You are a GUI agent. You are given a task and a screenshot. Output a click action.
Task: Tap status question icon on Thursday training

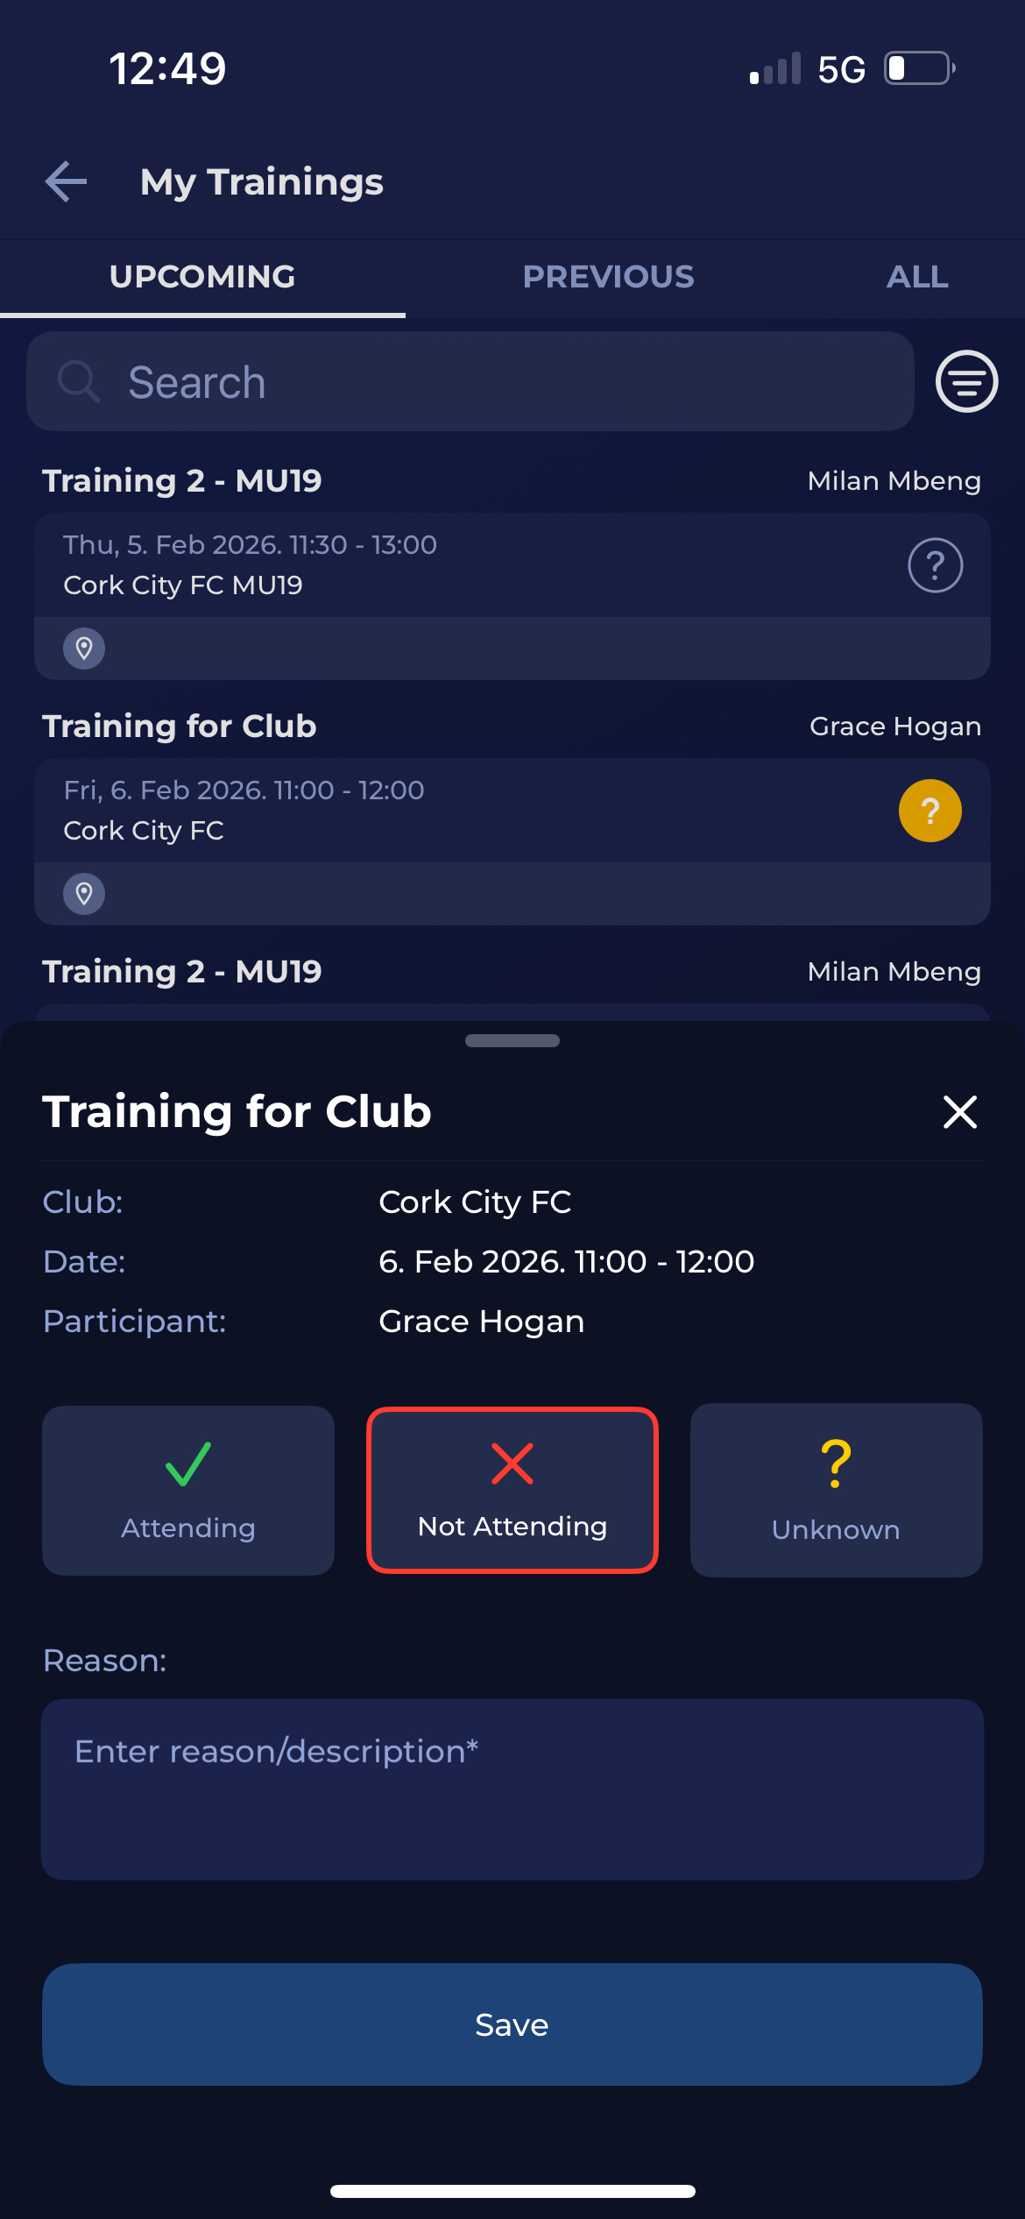click(935, 565)
